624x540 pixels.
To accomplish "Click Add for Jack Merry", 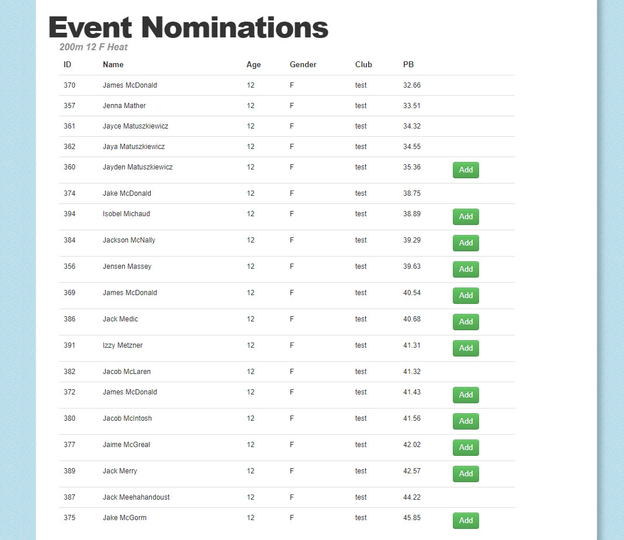I will (x=466, y=474).
